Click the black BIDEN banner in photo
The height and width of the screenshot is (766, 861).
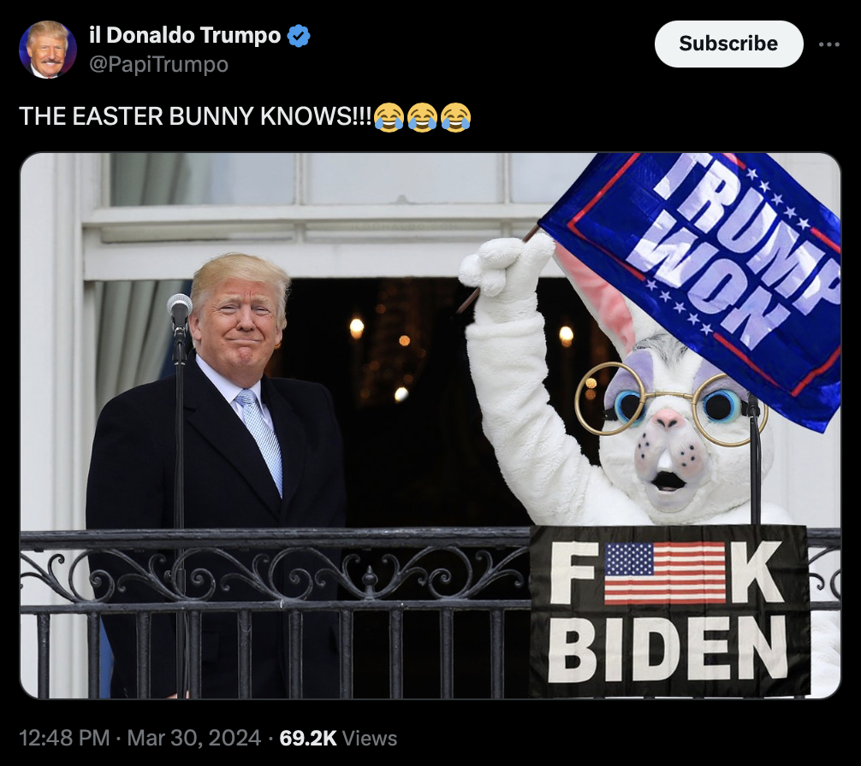coord(669,610)
